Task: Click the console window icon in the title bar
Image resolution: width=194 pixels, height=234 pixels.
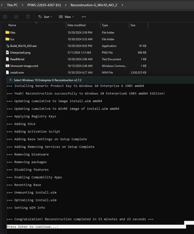Action: (11, 80)
